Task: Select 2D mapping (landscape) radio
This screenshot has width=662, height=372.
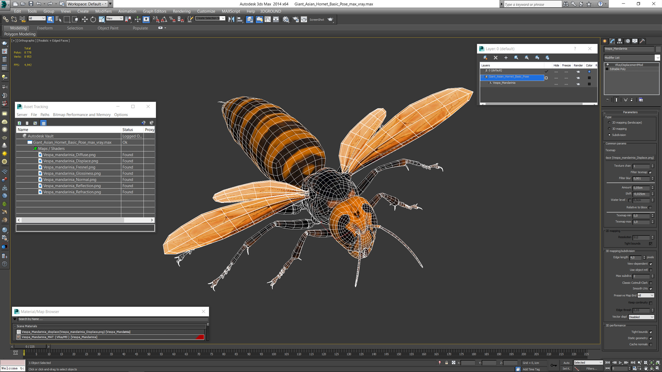Action: tap(609, 123)
